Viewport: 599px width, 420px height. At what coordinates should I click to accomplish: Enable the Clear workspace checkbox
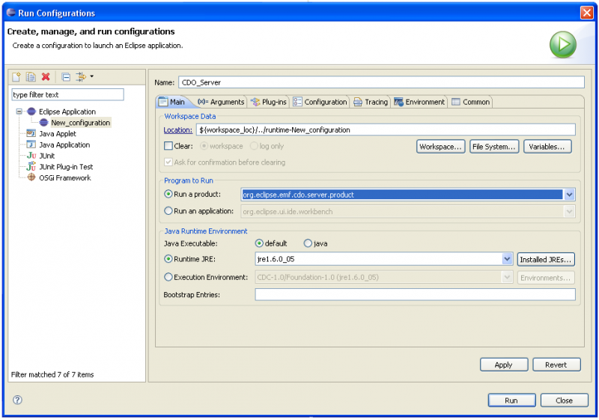pos(168,146)
